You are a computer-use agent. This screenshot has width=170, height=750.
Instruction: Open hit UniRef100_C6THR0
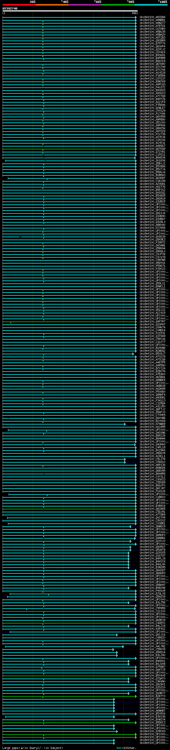coord(152,29)
